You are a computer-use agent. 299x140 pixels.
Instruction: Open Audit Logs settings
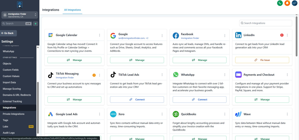pyautogui.click(x=9, y=133)
